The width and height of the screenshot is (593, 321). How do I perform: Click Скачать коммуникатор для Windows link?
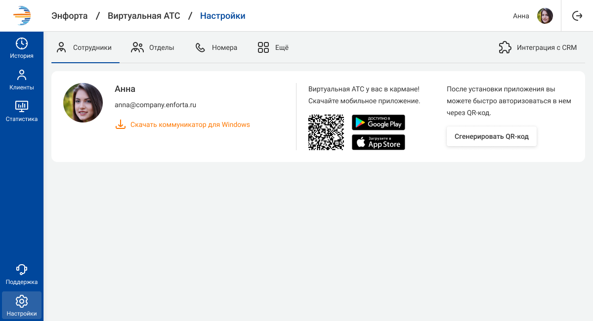point(190,124)
